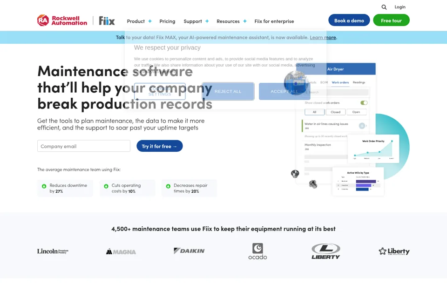This screenshot has height=298, width=447.
Task: Expand the Product menu plus icon
Action: (x=150, y=21)
